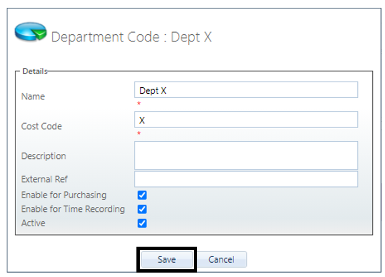Screen dimensions: 385x277
Task: Click the External Ref label
Action: (x=44, y=179)
